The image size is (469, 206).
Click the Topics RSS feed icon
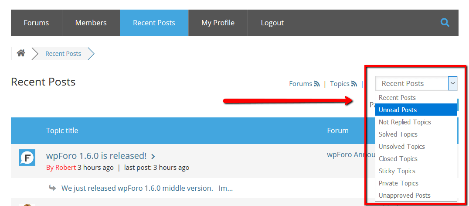(x=354, y=84)
